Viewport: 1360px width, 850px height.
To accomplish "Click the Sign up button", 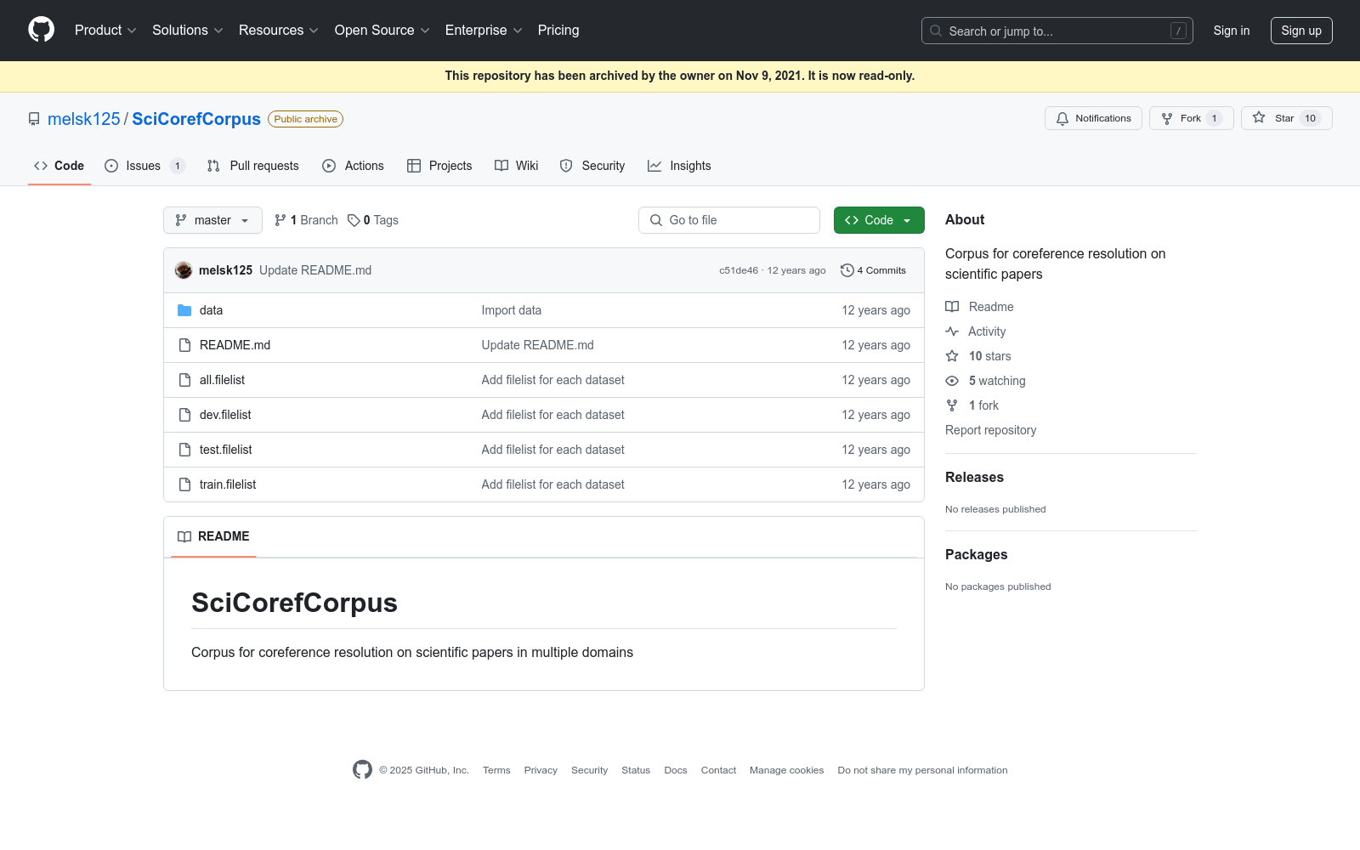I will tap(1301, 31).
